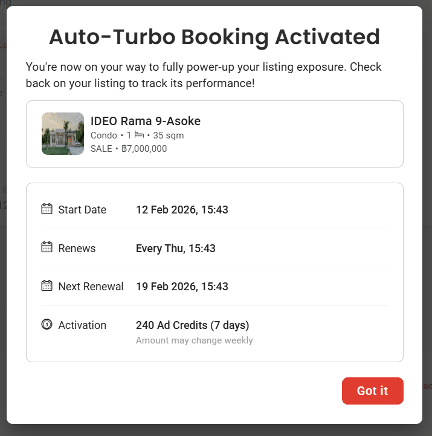Click the listing exposure description paragraph
This screenshot has width=432, height=436.
pyautogui.click(x=204, y=74)
